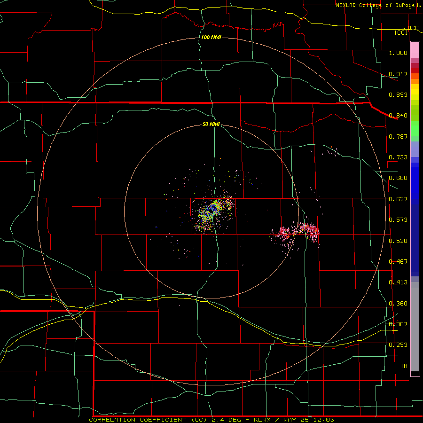Screen dimensions: 423x423
Task: Click the 50 NMI range ring label
Action: [211, 124]
